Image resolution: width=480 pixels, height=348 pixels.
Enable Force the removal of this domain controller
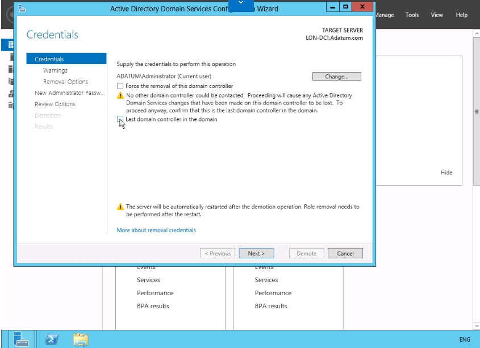pyautogui.click(x=120, y=86)
